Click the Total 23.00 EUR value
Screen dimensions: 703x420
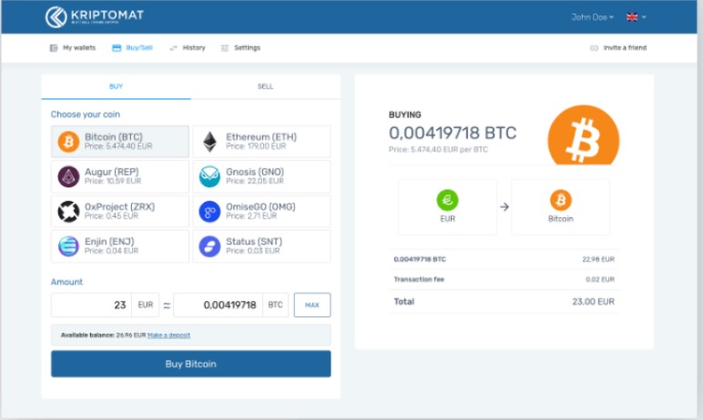(x=593, y=302)
